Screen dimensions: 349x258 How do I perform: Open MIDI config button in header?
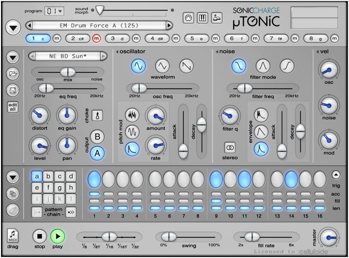[188, 18]
